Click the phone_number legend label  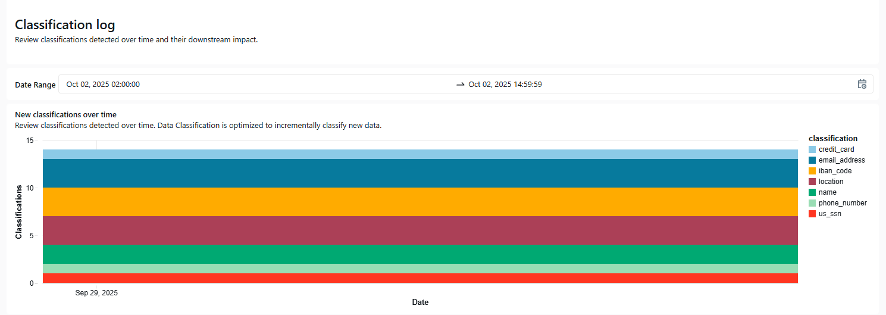[x=843, y=203]
